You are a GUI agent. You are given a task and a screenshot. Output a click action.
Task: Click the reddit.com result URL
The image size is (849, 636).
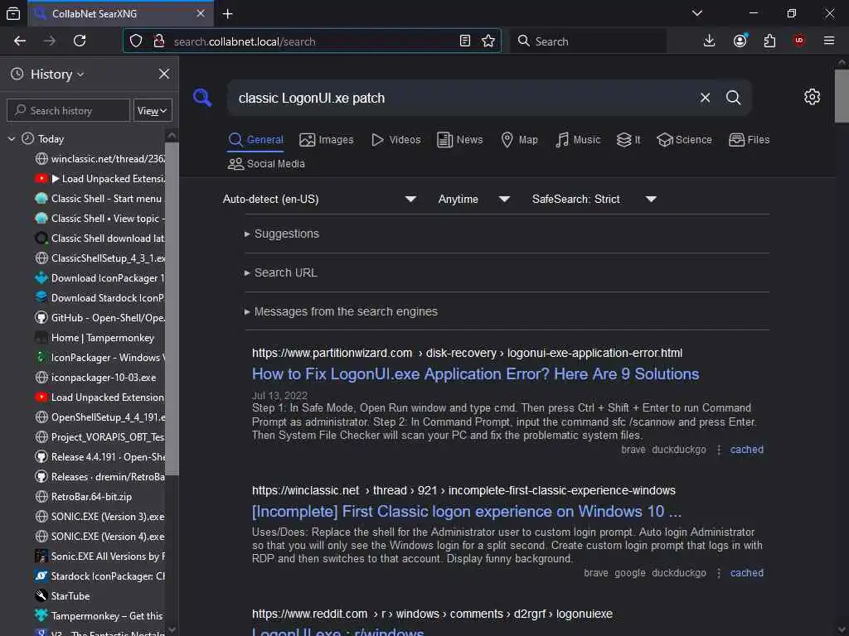(x=432, y=614)
